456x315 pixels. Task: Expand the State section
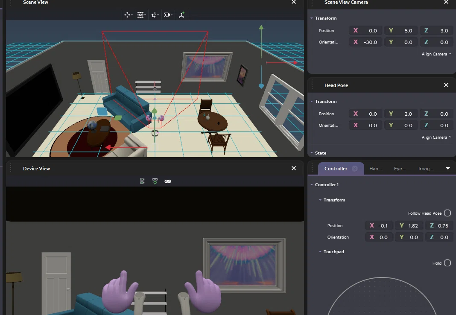coord(312,153)
